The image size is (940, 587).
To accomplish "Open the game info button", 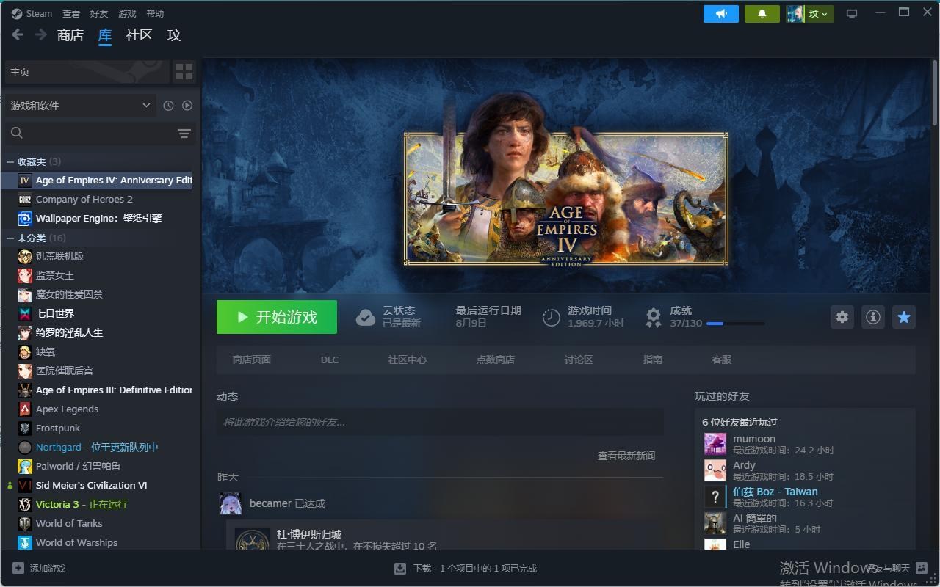I will pyautogui.click(x=873, y=317).
